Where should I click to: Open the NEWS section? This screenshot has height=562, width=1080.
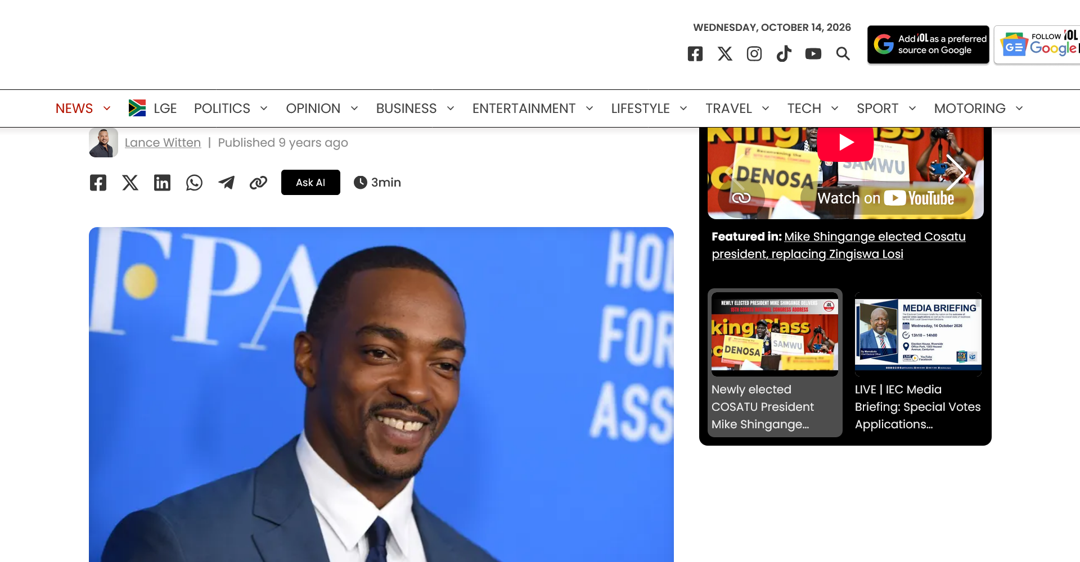pyautogui.click(x=74, y=108)
